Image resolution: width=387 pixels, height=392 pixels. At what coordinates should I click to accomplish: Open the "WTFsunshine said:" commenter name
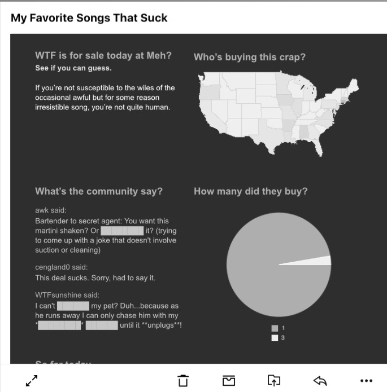[x=67, y=295]
